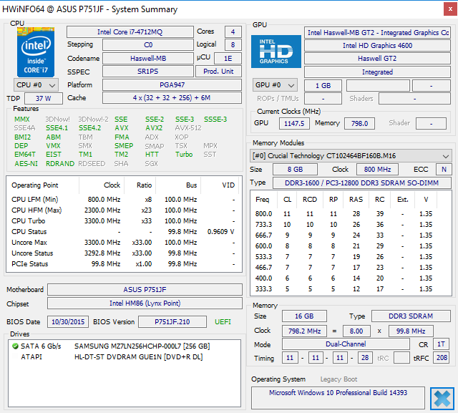Screen dimensions: 458x413
Task: Click the total memory size 16 GB field
Action: pyautogui.click(x=304, y=316)
